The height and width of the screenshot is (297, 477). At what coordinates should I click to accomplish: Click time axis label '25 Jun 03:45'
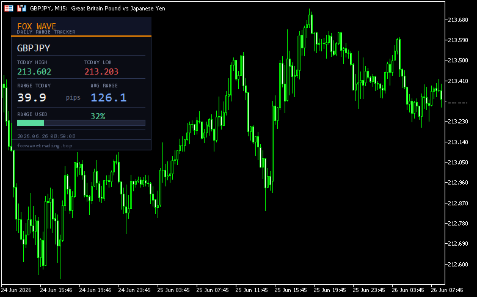[173, 290]
